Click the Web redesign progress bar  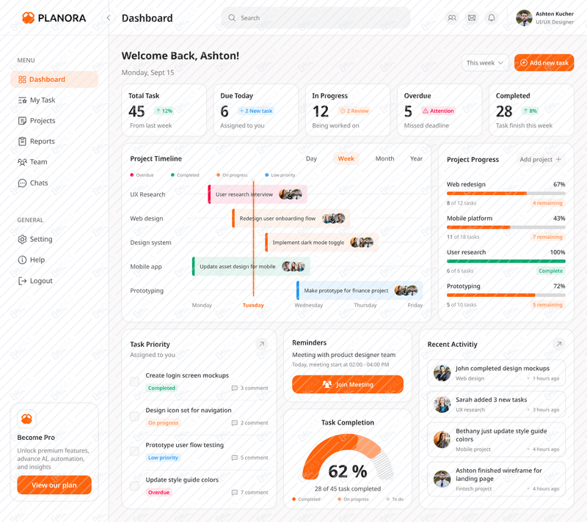pyautogui.click(x=506, y=194)
